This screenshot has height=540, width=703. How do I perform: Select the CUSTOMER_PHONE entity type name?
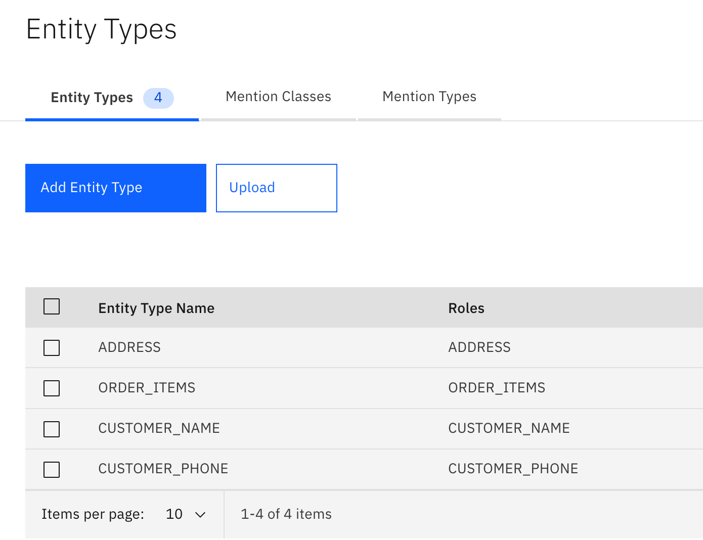coord(163,469)
